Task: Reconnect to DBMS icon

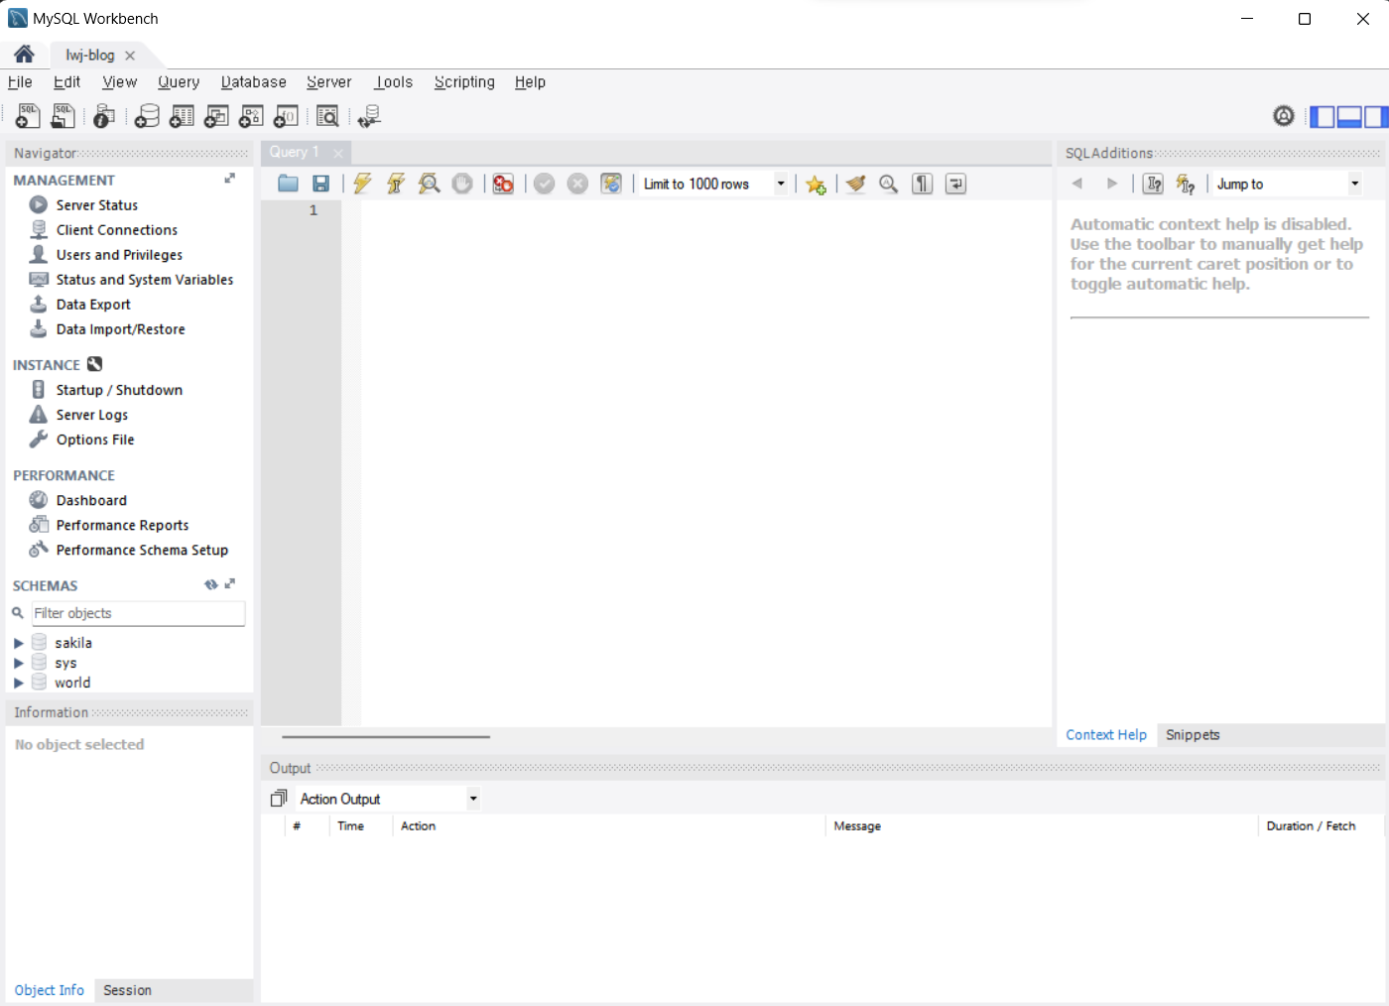Action: (x=369, y=116)
